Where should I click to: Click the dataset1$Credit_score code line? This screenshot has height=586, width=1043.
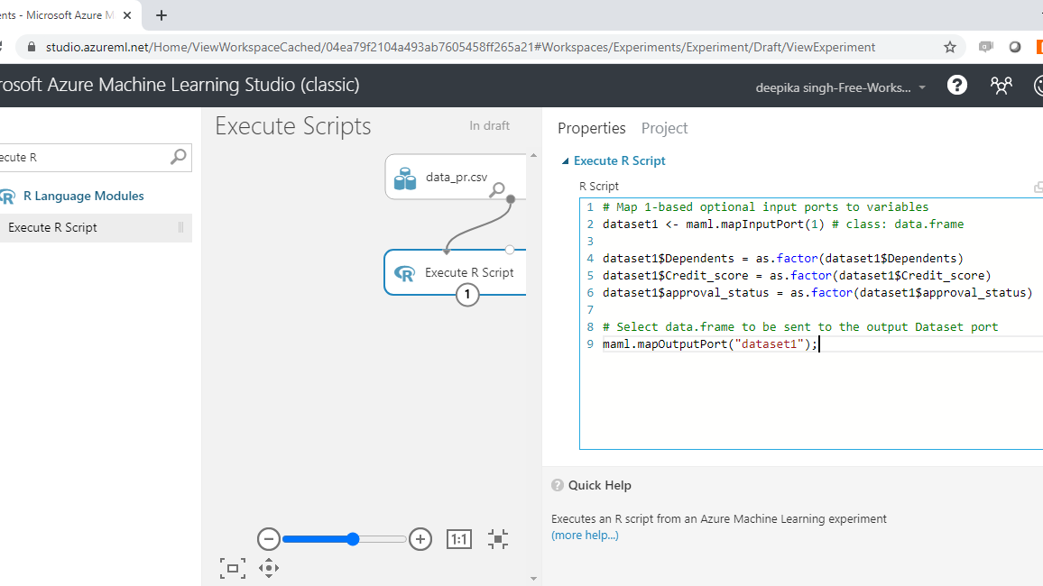pos(797,276)
